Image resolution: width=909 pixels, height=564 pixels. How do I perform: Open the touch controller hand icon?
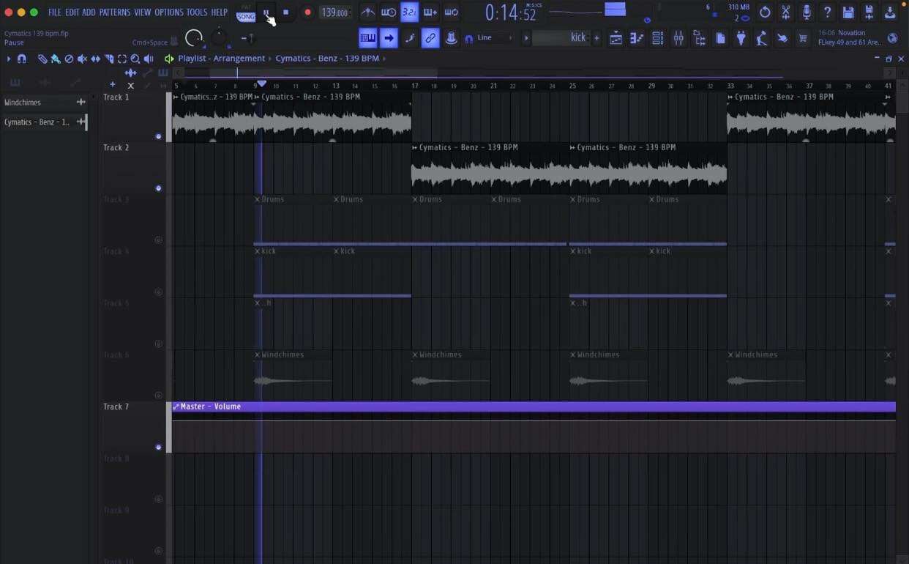(x=782, y=38)
